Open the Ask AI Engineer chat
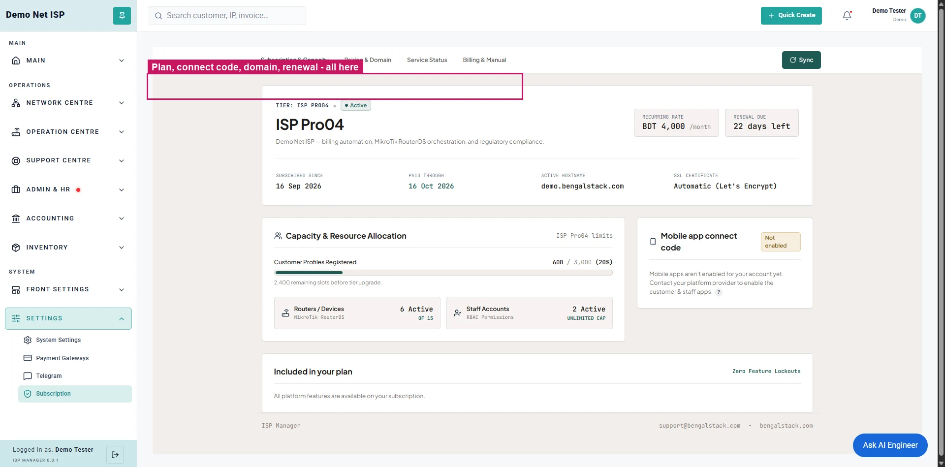Image resolution: width=945 pixels, height=467 pixels. 890,445
